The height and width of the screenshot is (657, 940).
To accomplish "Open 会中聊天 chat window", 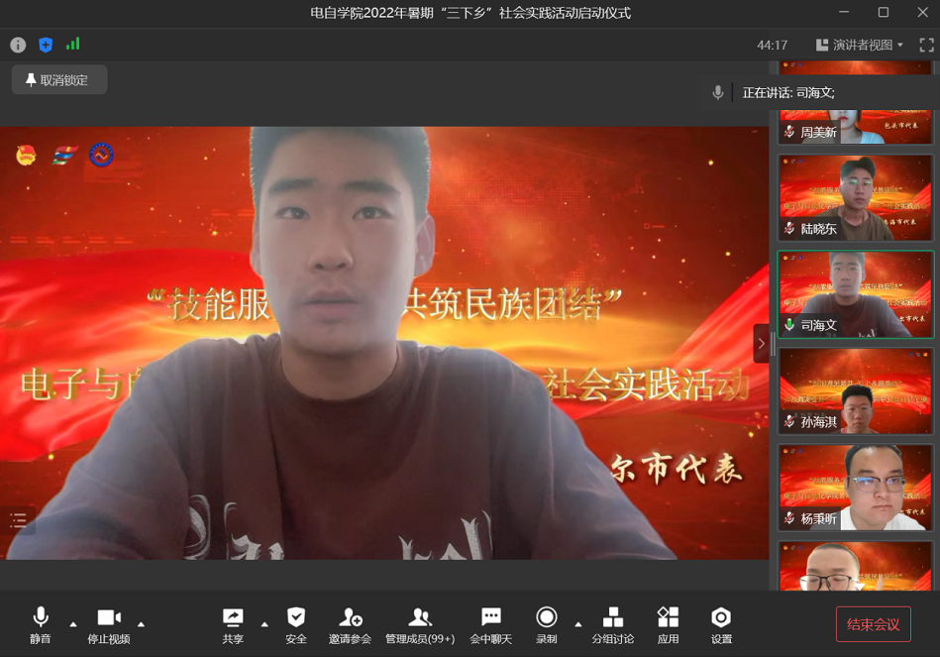I will pyautogui.click(x=490, y=625).
